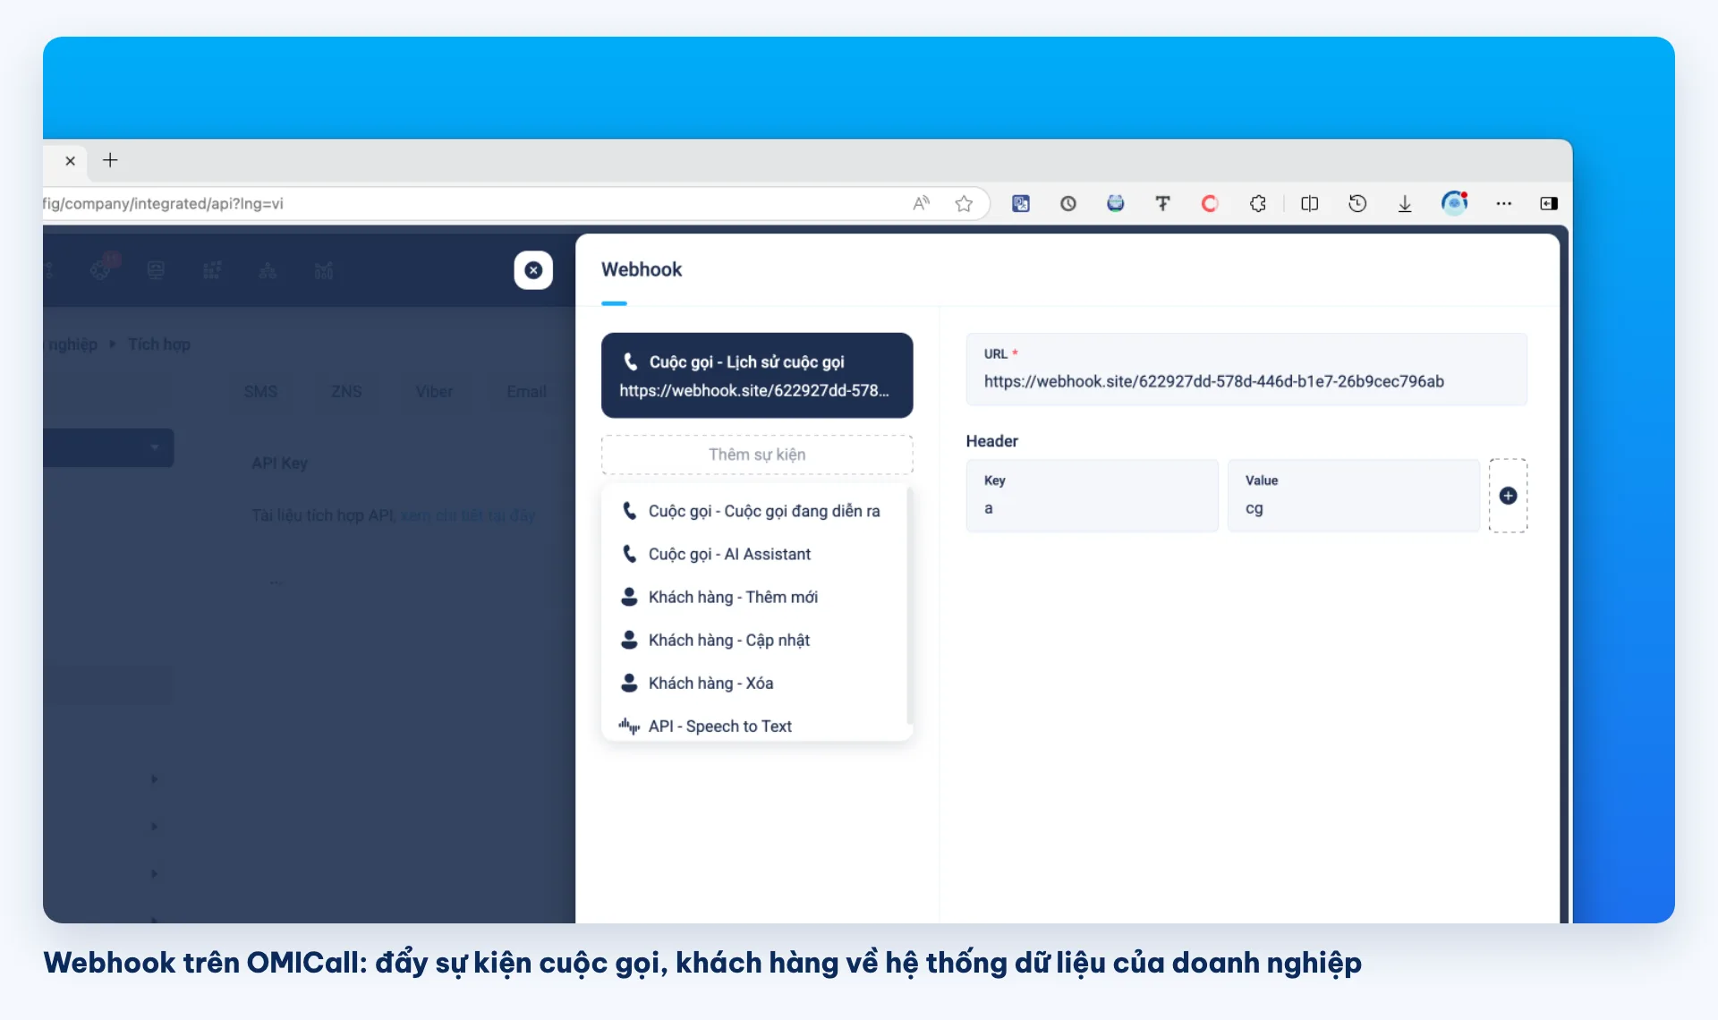The width and height of the screenshot is (1718, 1020).
Task: Choose Cuộc gọi - AI Assistant option
Action: point(757,554)
